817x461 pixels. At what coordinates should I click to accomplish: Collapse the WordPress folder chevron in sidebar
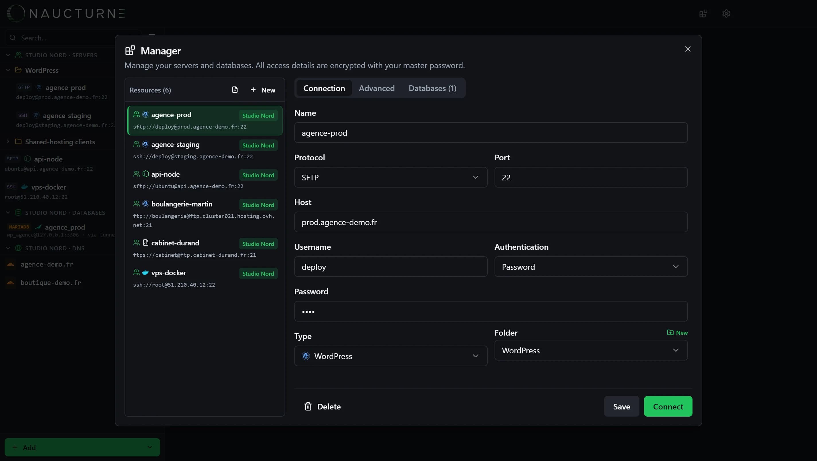coord(8,70)
